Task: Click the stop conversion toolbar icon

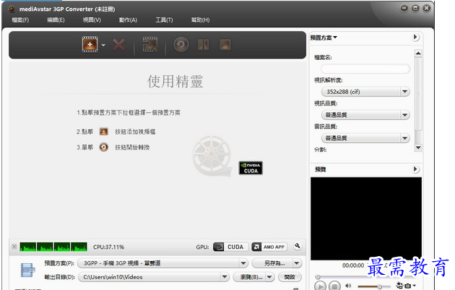Action: [225, 45]
